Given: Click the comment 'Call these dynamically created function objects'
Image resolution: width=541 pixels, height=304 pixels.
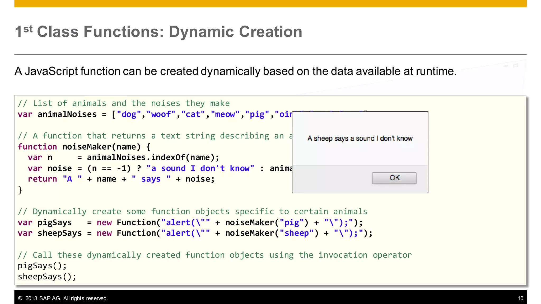Looking at the screenshot, I should click(x=214, y=255).
